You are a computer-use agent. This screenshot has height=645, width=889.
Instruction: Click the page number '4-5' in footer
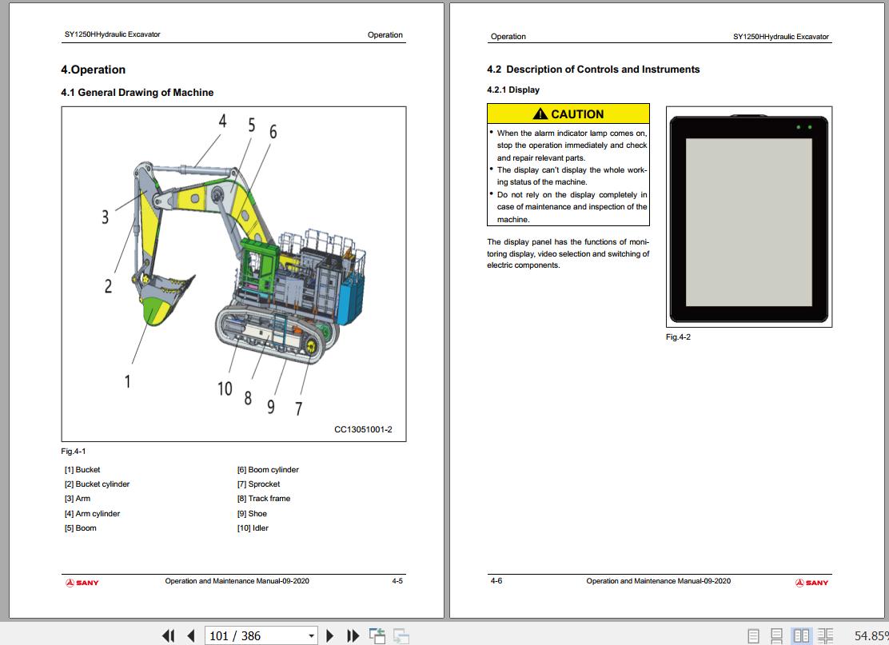(x=397, y=581)
